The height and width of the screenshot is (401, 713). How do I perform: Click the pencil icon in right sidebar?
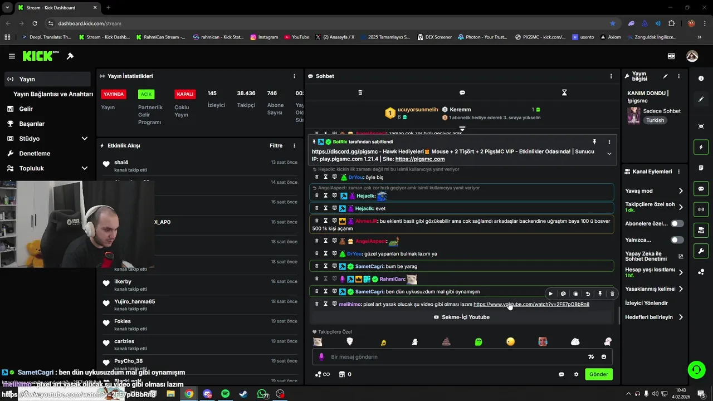coord(701,99)
